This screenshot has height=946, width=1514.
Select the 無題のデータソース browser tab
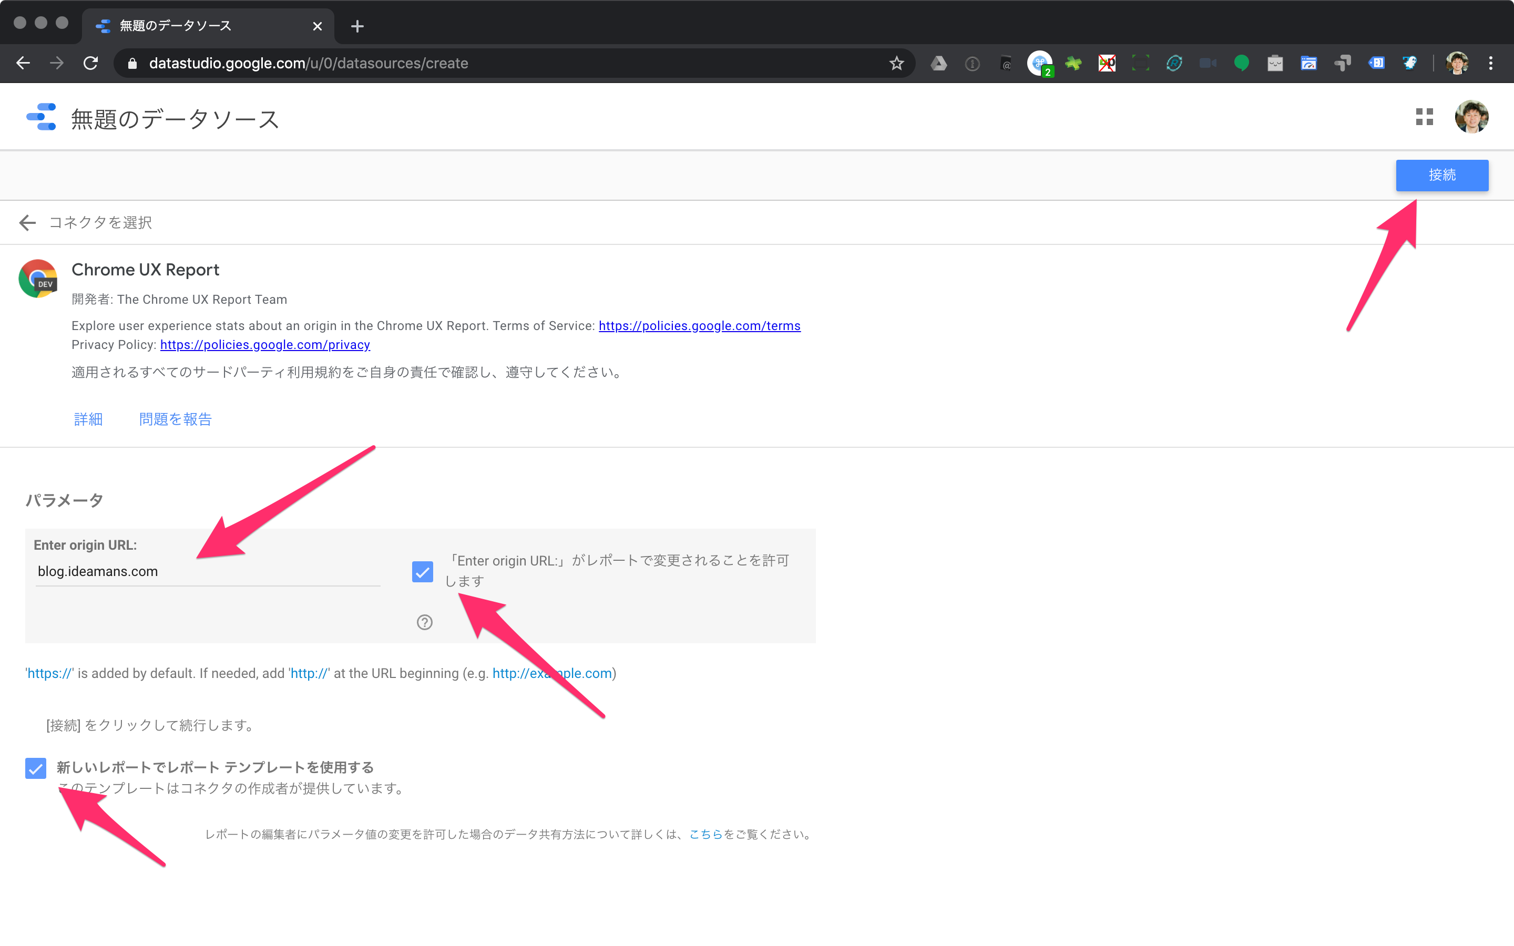(207, 26)
